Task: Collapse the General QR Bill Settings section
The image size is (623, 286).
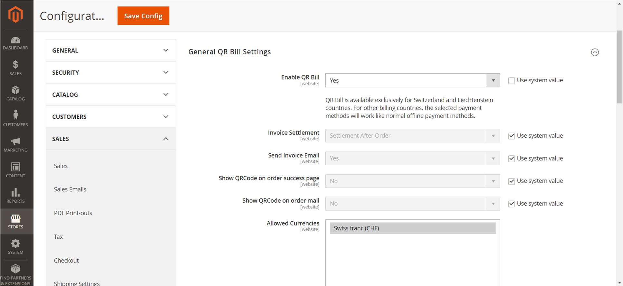Action: pyautogui.click(x=595, y=52)
